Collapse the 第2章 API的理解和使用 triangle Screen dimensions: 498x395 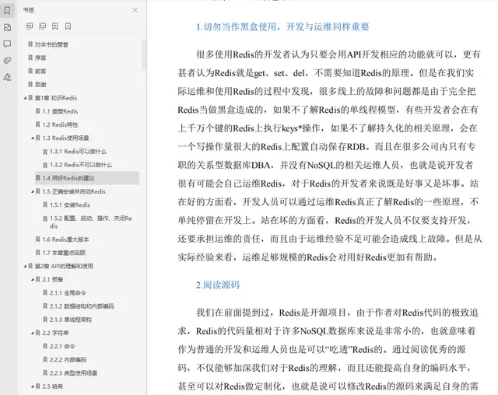click(25, 266)
